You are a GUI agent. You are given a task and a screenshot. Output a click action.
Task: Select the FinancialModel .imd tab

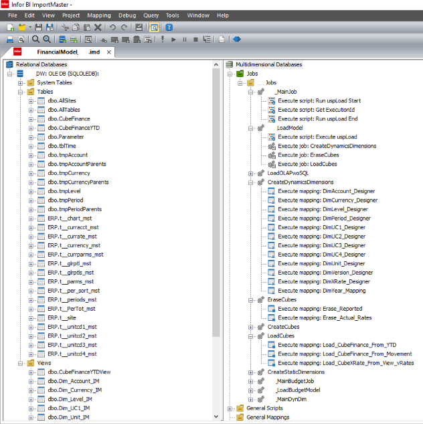point(58,52)
